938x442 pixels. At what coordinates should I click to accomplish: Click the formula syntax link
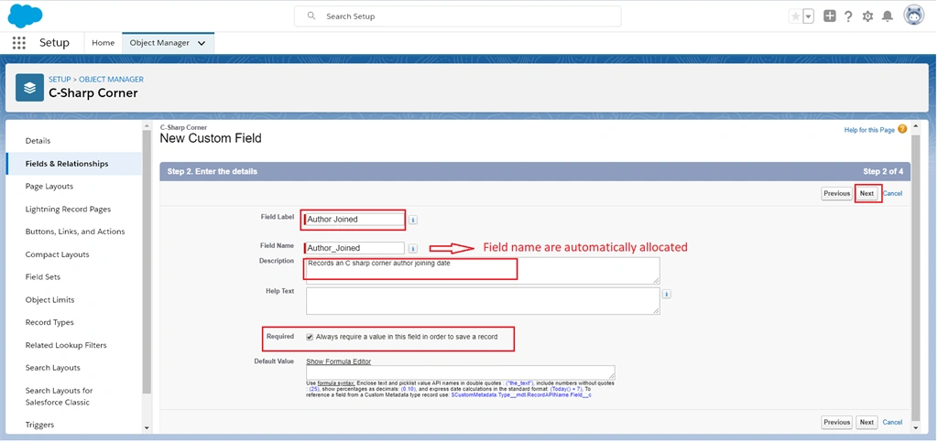(336, 383)
